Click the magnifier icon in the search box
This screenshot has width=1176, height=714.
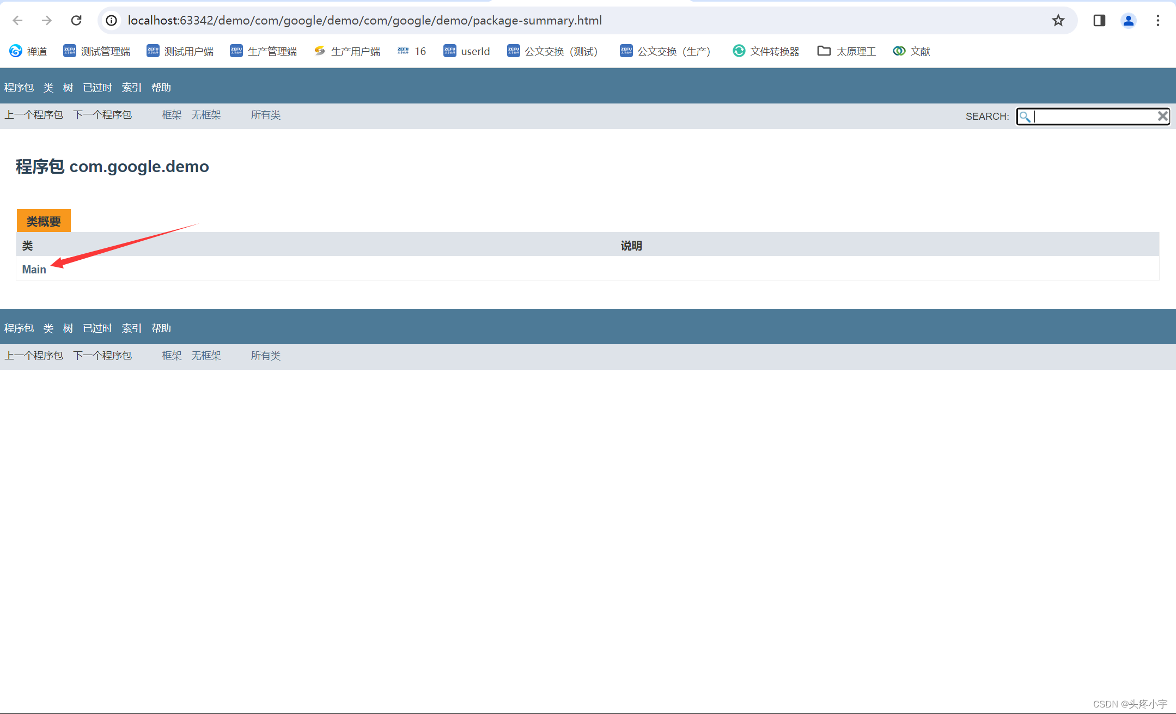[x=1025, y=117]
